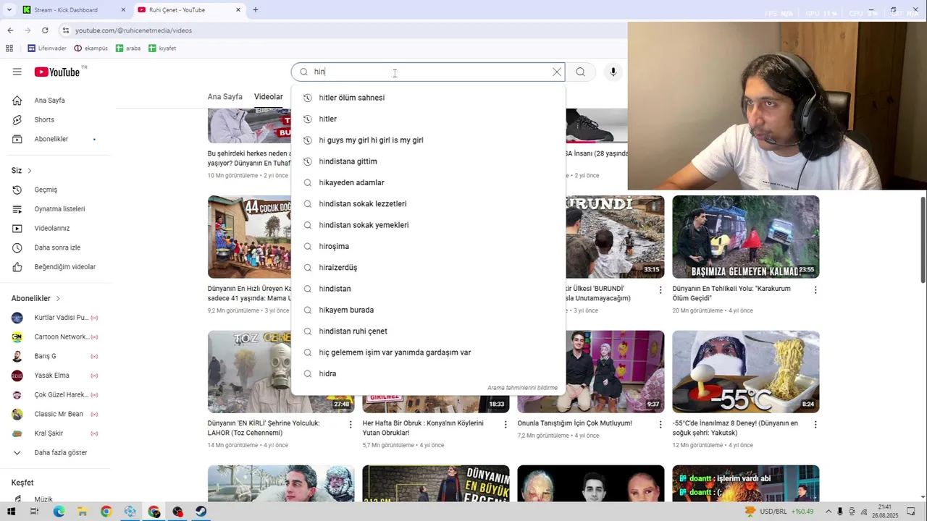This screenshot has width=927, height=521.
Task: Click the magnifier search button
Action: tap(580, 72)
